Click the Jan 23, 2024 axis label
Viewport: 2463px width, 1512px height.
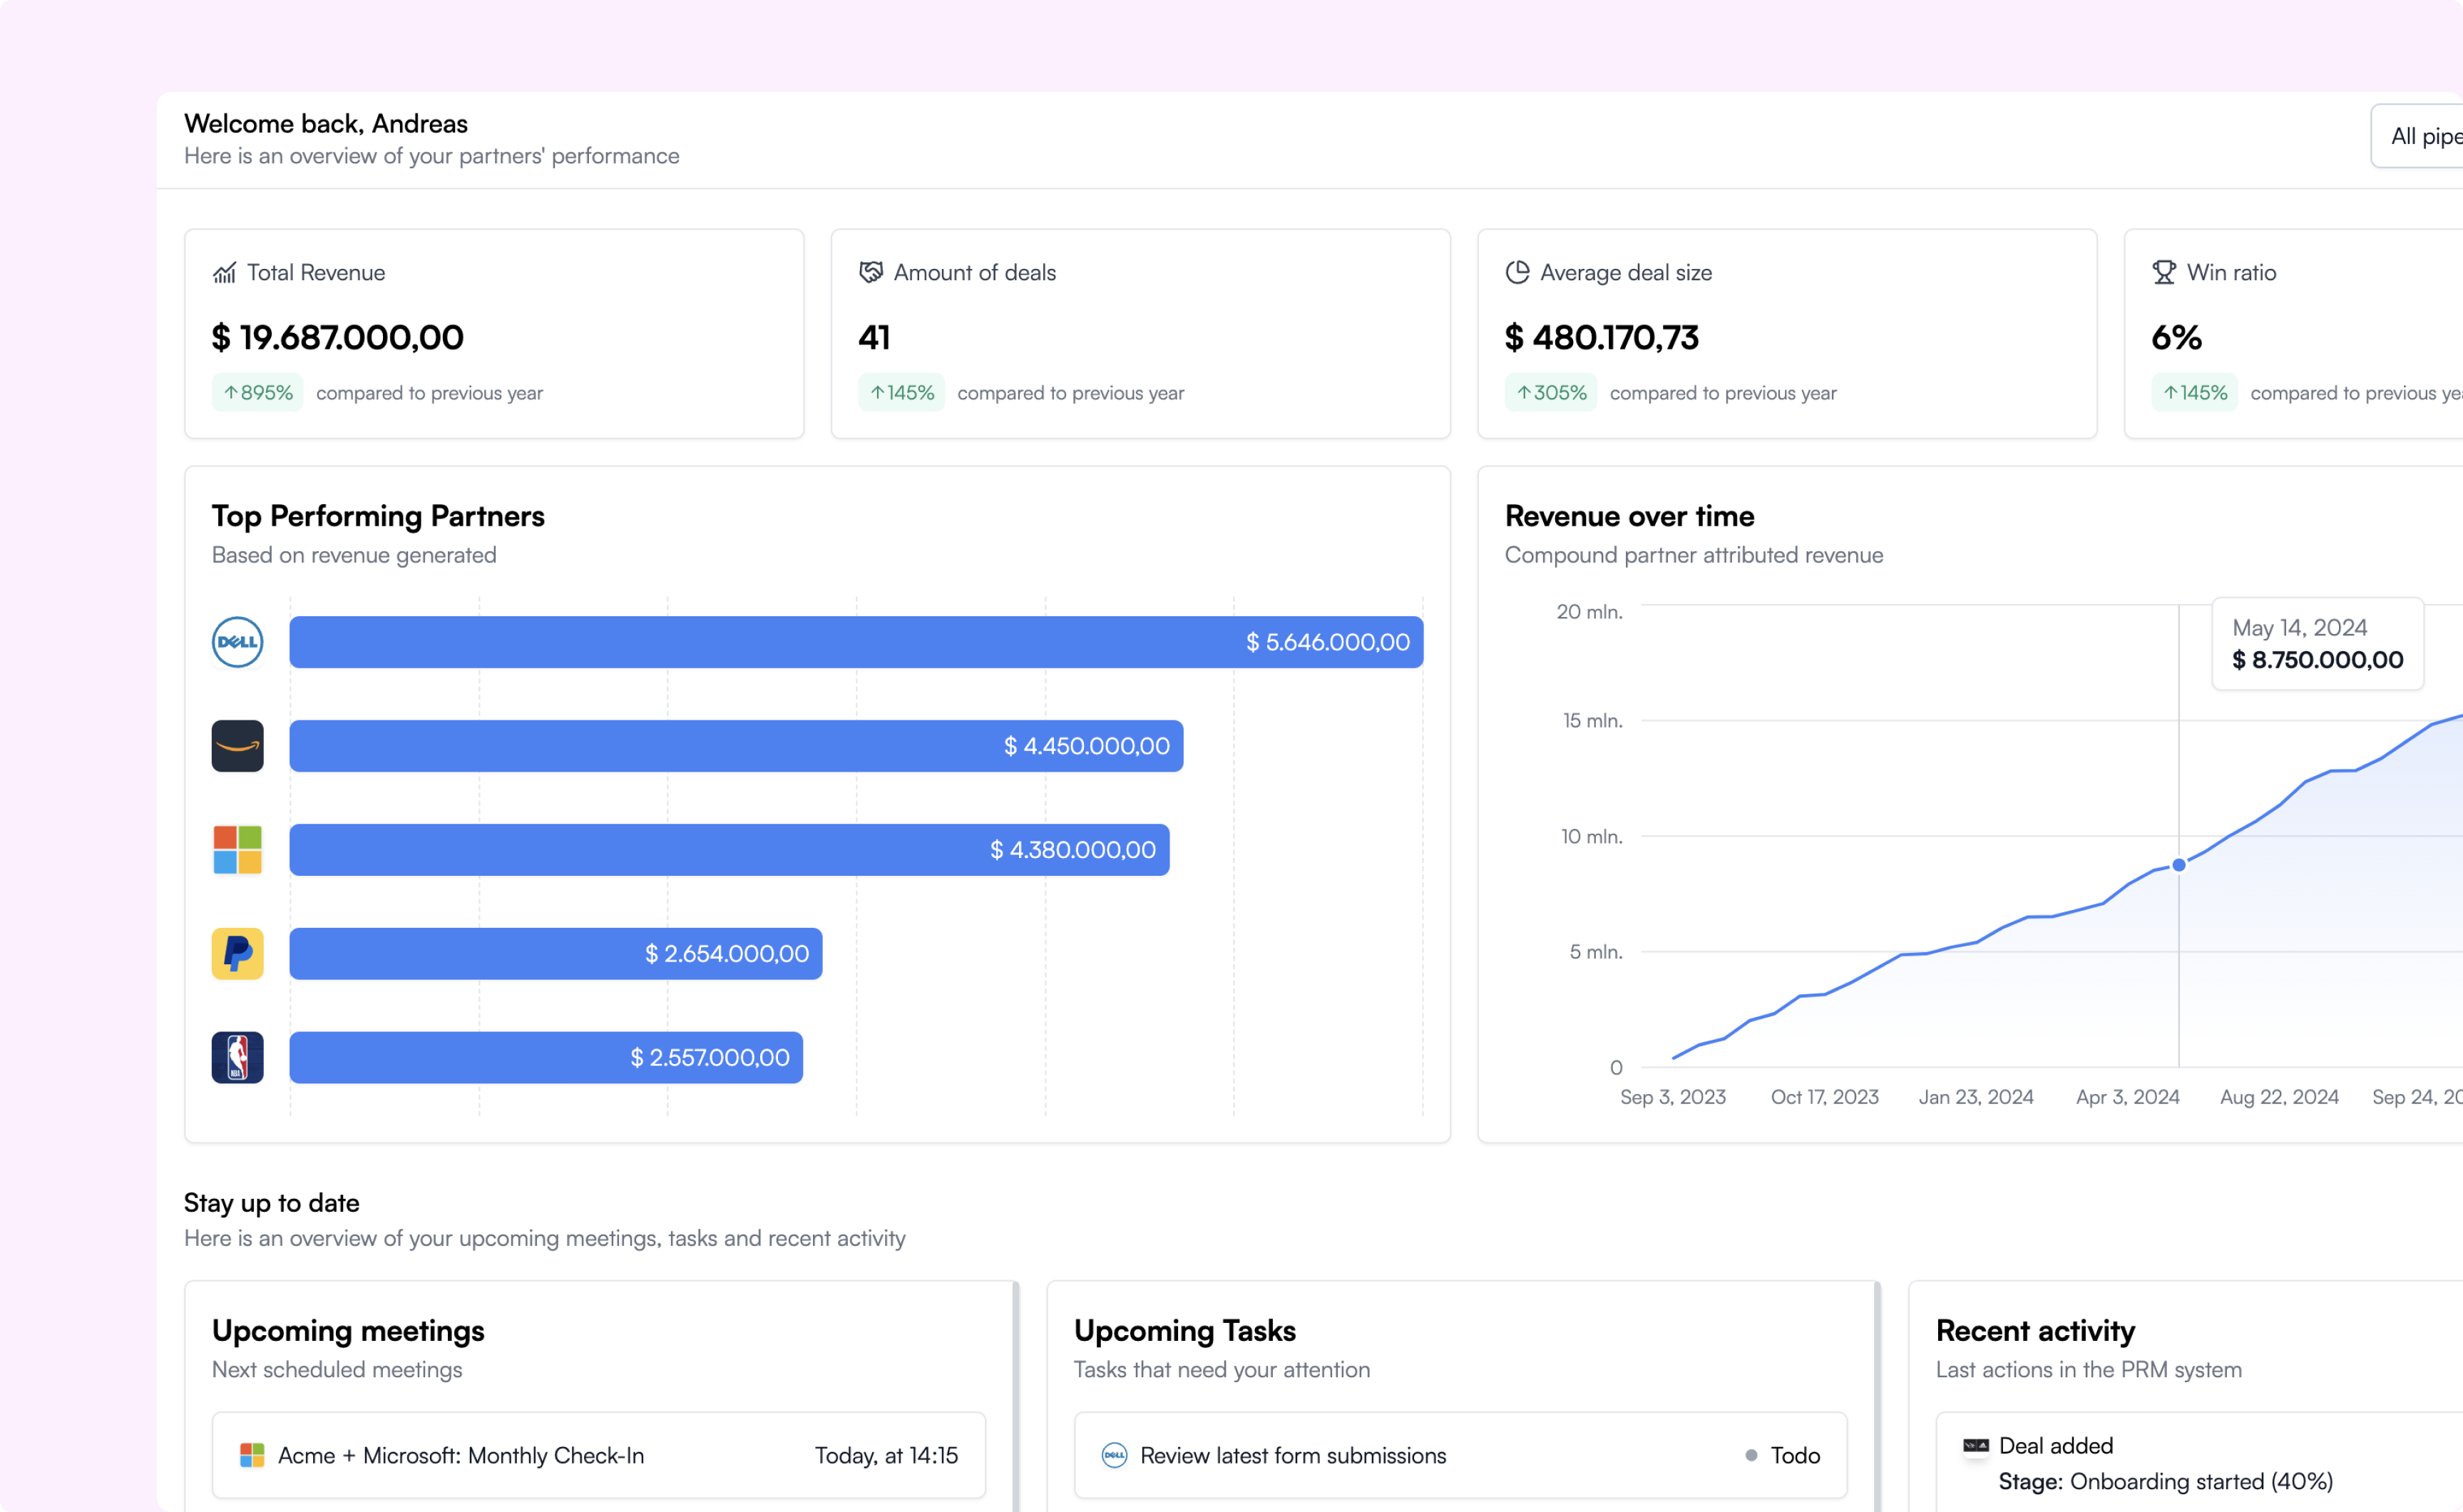click(1976, 1098)
